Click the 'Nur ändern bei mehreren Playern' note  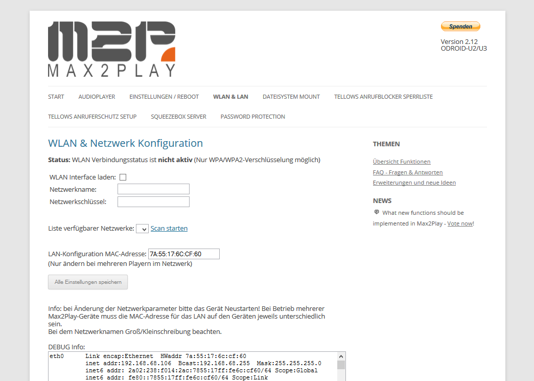coord(120,264)
